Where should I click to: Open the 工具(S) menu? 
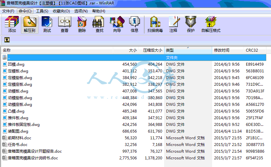click(x=42, y=11)
